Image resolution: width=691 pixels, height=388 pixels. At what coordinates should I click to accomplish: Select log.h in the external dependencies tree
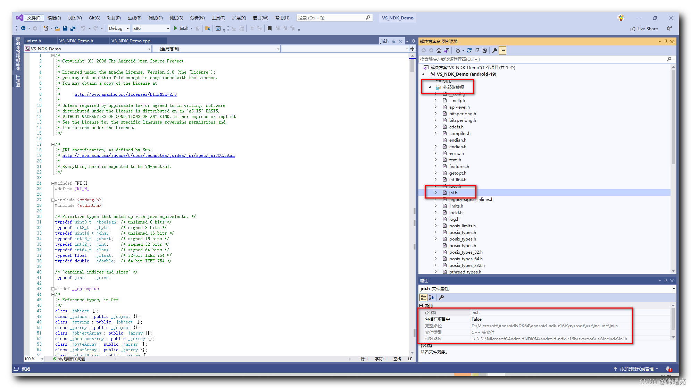pos(454,219)
